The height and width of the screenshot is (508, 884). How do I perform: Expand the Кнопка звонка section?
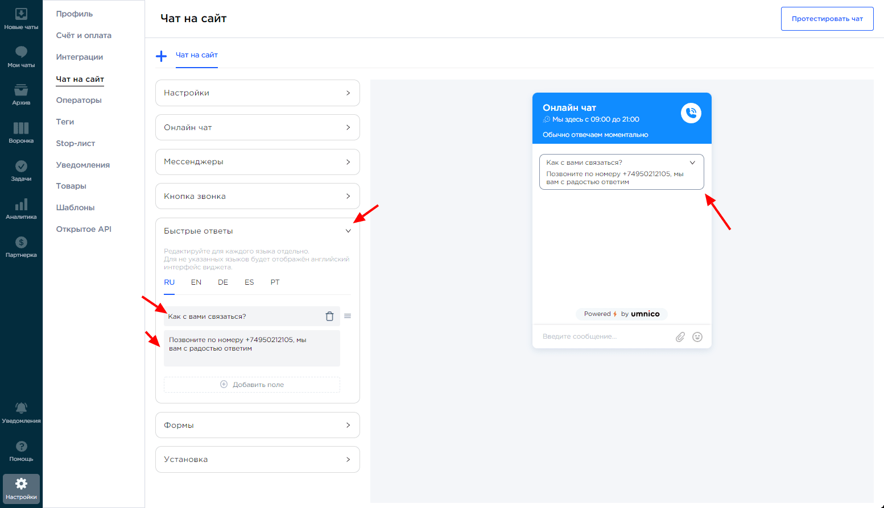257,196
